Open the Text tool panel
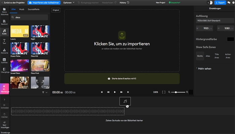 point(4,42)
